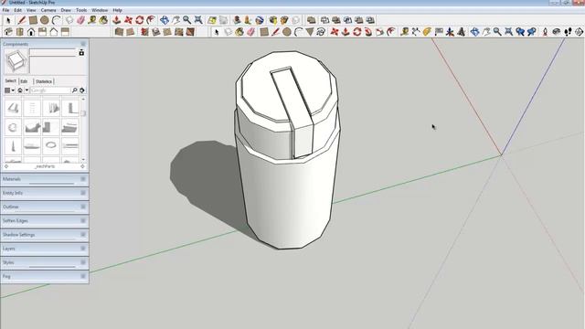Select the Axes tool
The height and width of the screenshot is (329, 585).
coord(450,32)
